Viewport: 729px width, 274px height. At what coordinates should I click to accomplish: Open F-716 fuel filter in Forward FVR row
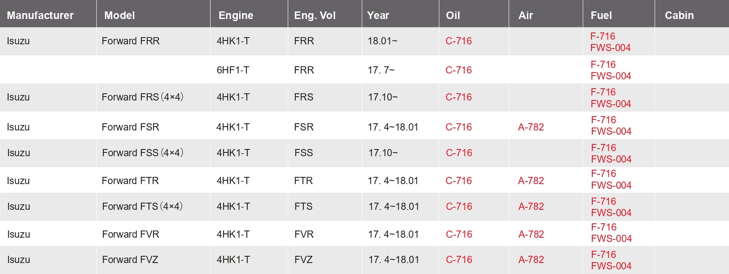[604, 227]
